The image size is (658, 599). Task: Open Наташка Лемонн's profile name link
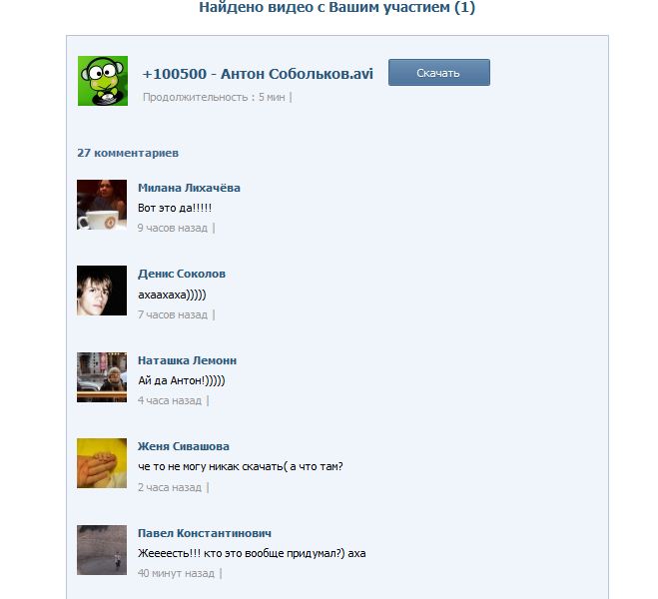187,360
